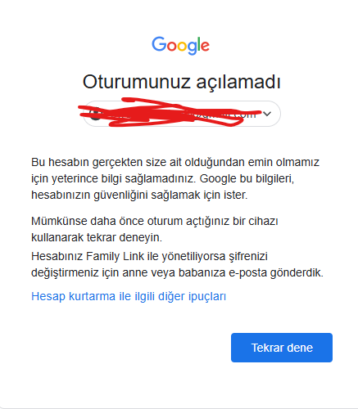
Task: Click the Google logo at top
Action: click(180, 46)
